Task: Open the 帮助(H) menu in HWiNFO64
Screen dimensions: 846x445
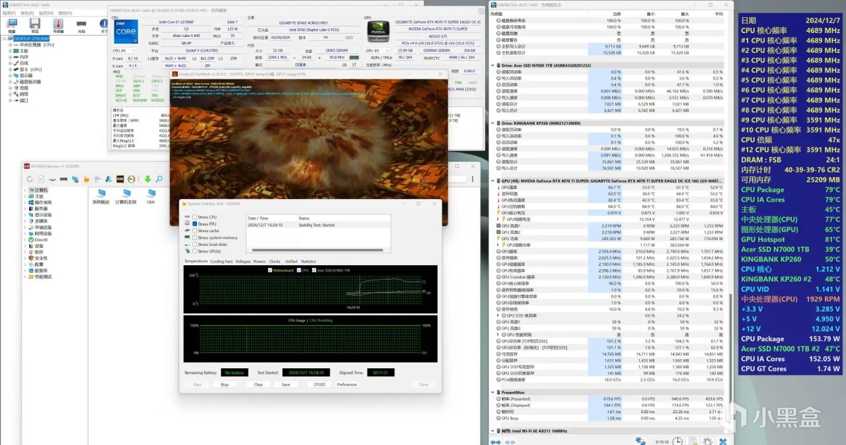Action: tap(65, 13)
